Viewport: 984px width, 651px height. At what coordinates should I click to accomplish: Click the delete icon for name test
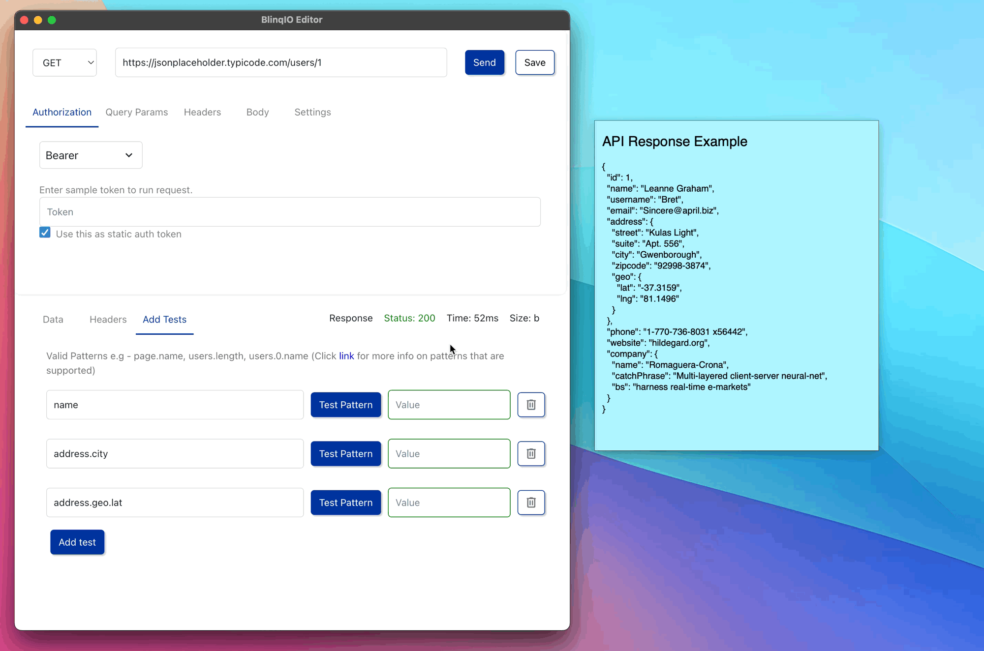click(530, 405)
